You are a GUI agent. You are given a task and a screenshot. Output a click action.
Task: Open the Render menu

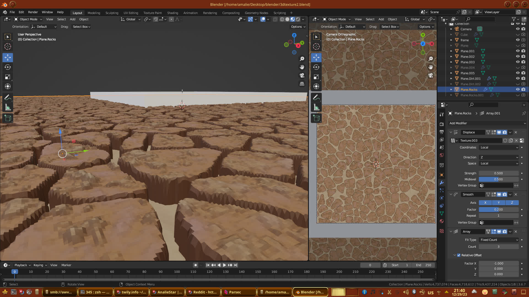click(x=33, y=12)
